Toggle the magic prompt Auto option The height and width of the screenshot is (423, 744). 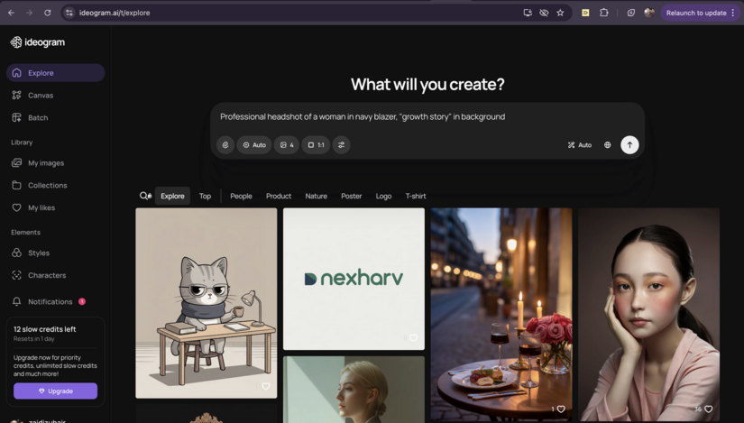pyautogui.click(x=580, y=145)
